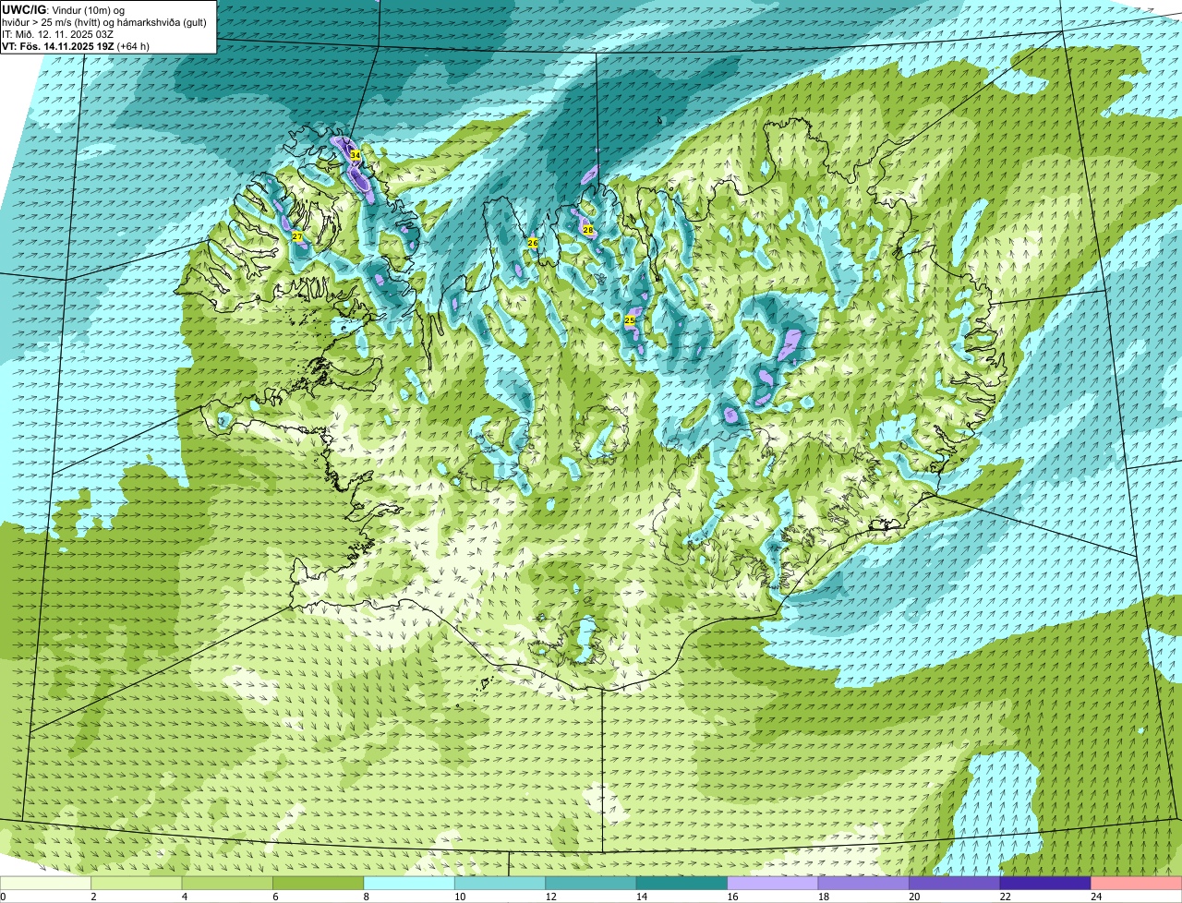1182x903 pixels.
Task: Select the legend scale label '10'
Action: [460, 897]
